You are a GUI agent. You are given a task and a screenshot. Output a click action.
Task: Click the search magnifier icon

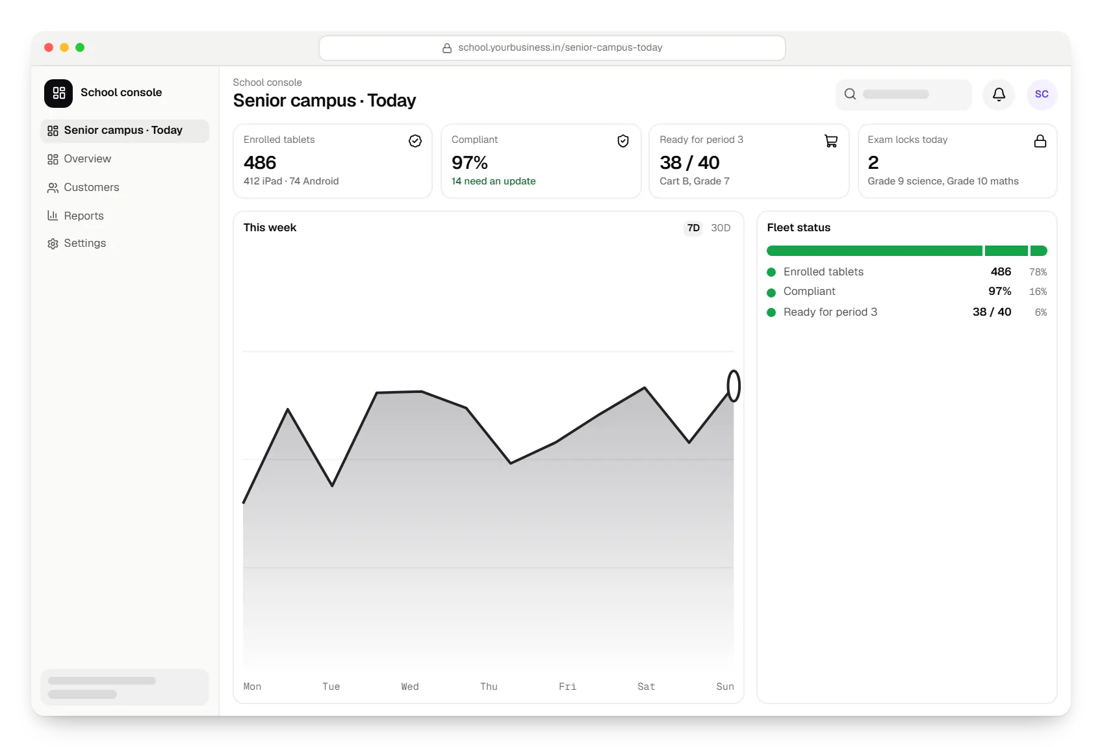(850, 94)
